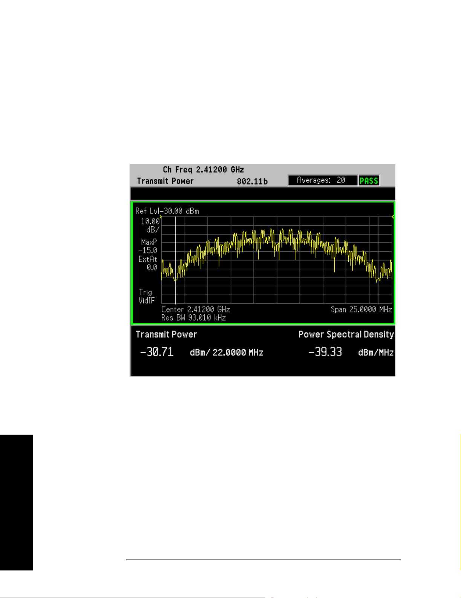Viewport: 461px width, 598px height.
Task: Click the dBm/ 22.0000 MHz unit label
Action: pyautogui.click(x=227, y=352)
